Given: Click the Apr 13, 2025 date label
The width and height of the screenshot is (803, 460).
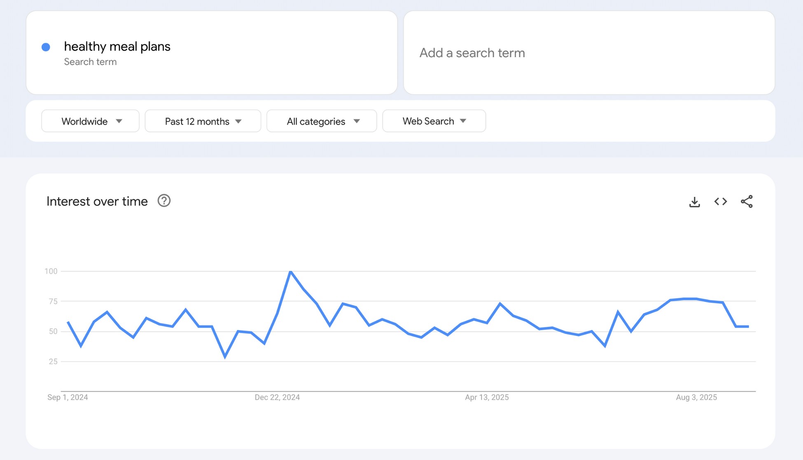Looking at the screenshot, I should (486, 397).
